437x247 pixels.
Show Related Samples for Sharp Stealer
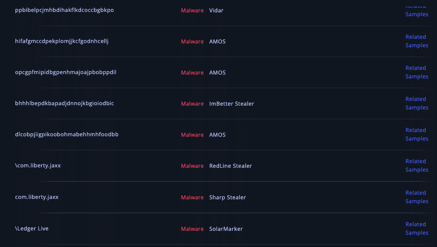pos(417,197)
